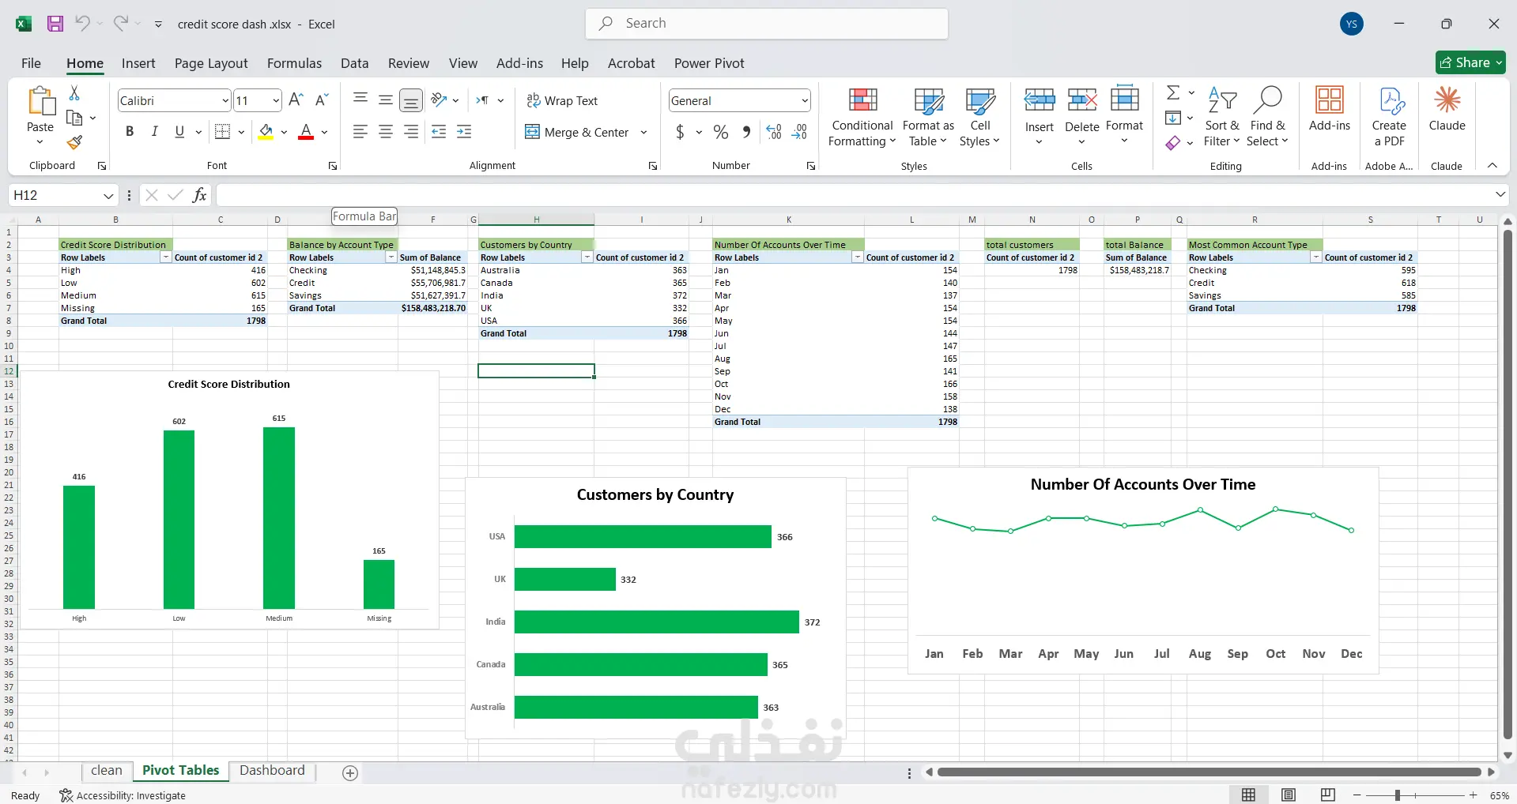Click the Share button
The width and height of the screenshot is (1517, 804).
pyautogui.click(x=1470, y=62)
